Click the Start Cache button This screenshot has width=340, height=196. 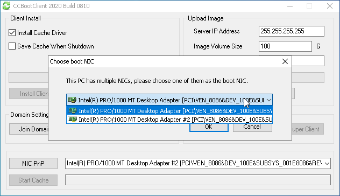pyautogui.click(x=33, y=180)
